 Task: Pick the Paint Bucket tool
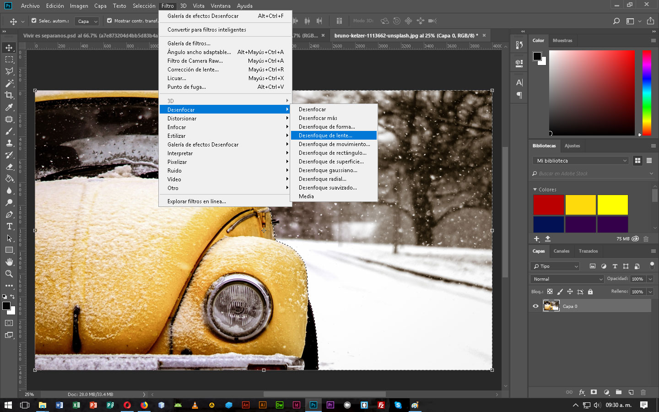[9, 179]
